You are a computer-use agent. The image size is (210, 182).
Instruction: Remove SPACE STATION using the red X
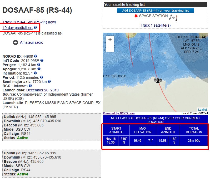pos(136,16)
